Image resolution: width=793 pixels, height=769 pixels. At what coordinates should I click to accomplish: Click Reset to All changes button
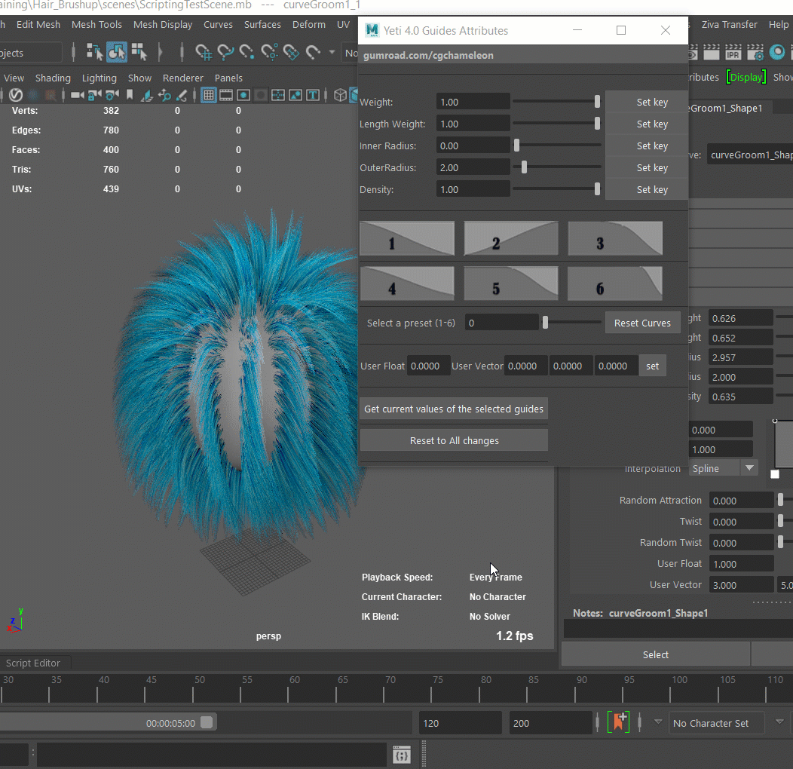[x=454, y=440]
